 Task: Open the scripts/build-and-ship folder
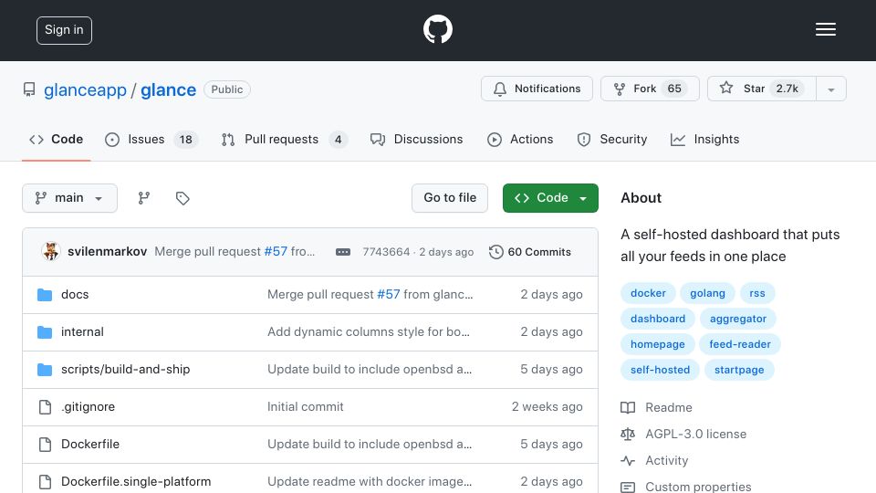click(x=126, y=370)
